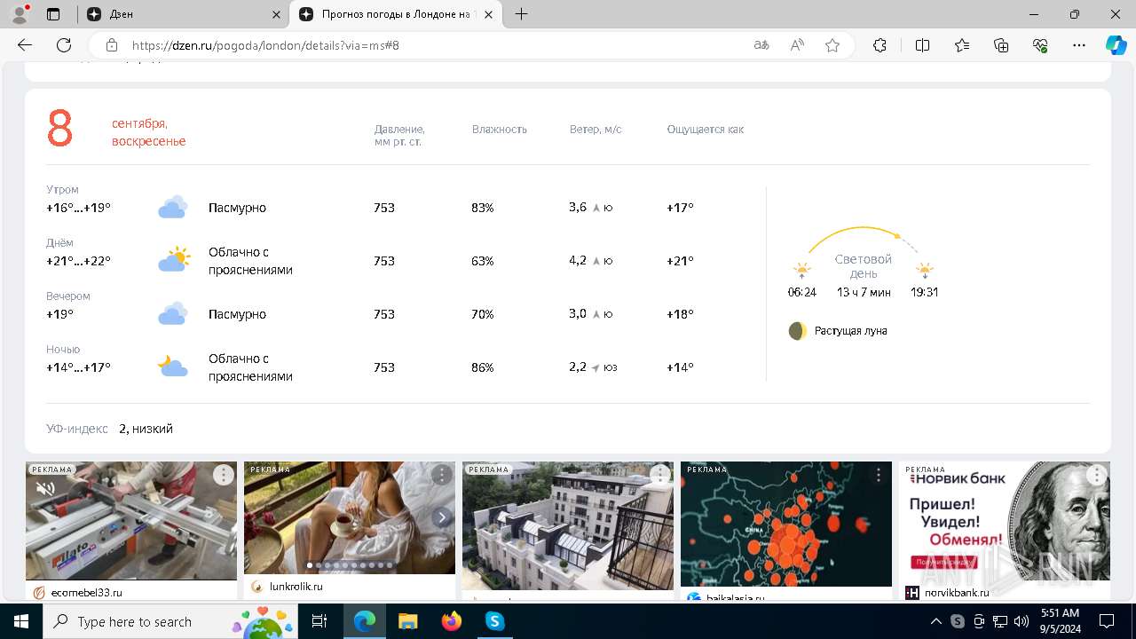Activate read aloud in address bar

pos(797,45)
